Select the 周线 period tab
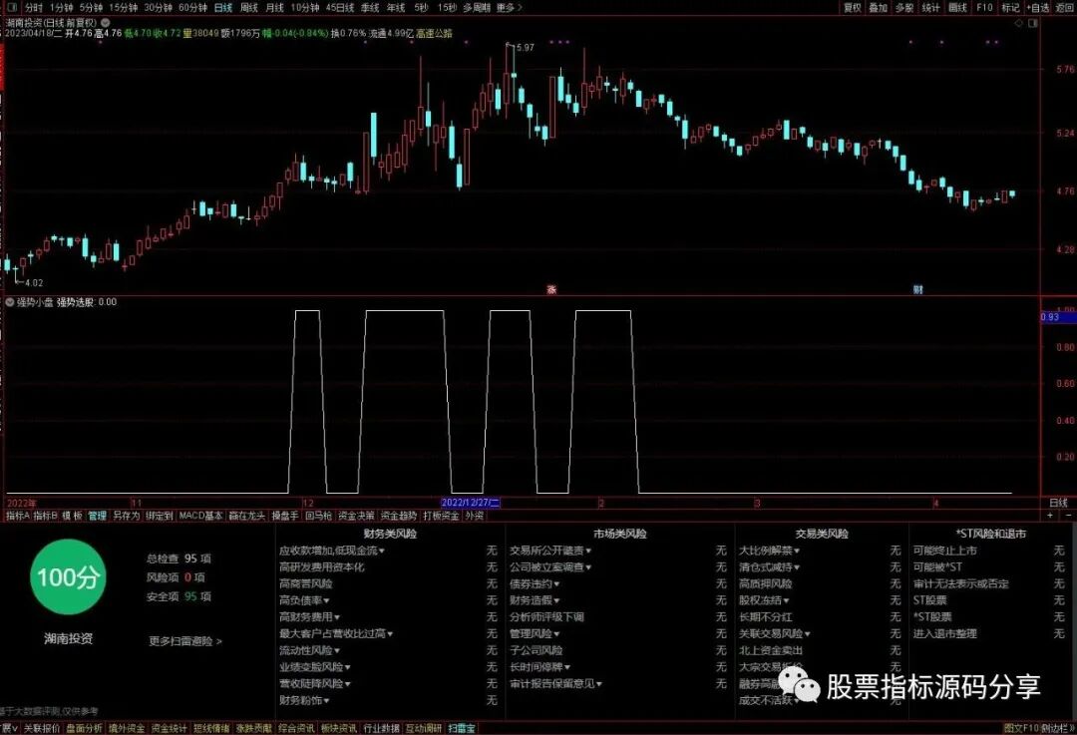Viewport: 1077px width, 735px height. coord(248,8)
